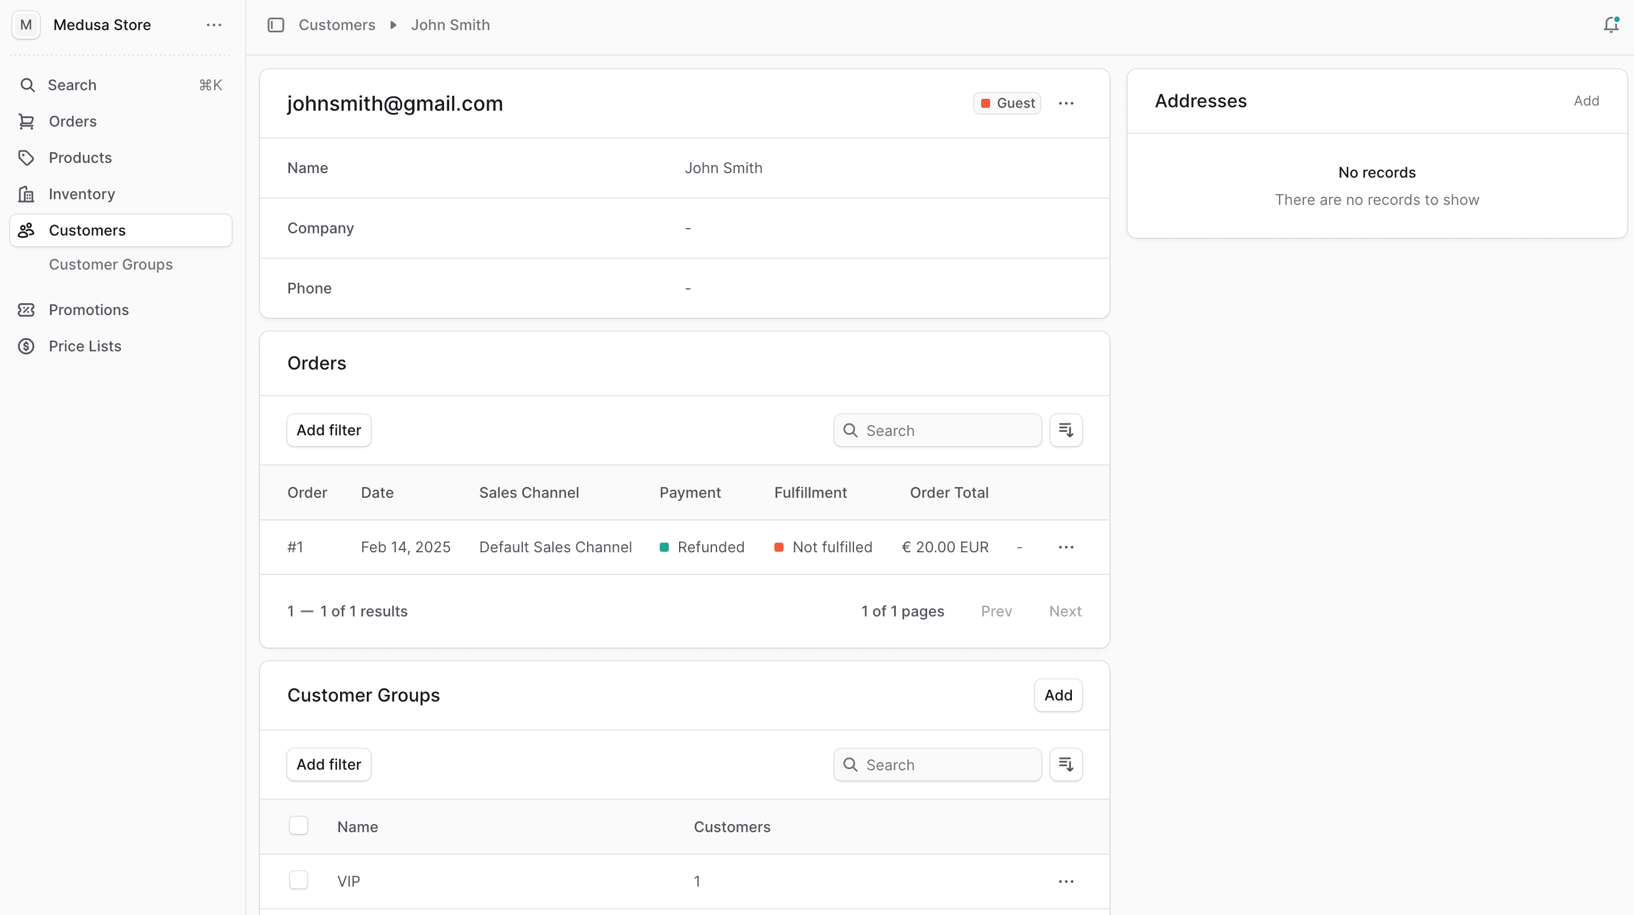Open Products via the tag icon
The height and width of the screenshot is (915, 1634).
pos(26,157)
